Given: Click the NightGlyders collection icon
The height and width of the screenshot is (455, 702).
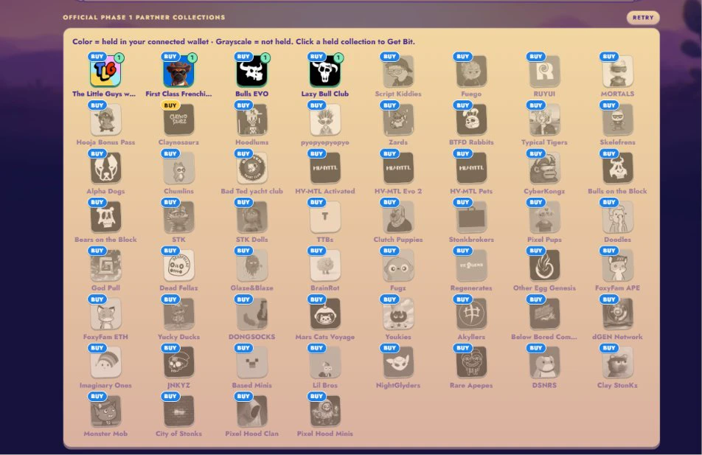Looking at the screenshot, I should [x=398, y=363].
